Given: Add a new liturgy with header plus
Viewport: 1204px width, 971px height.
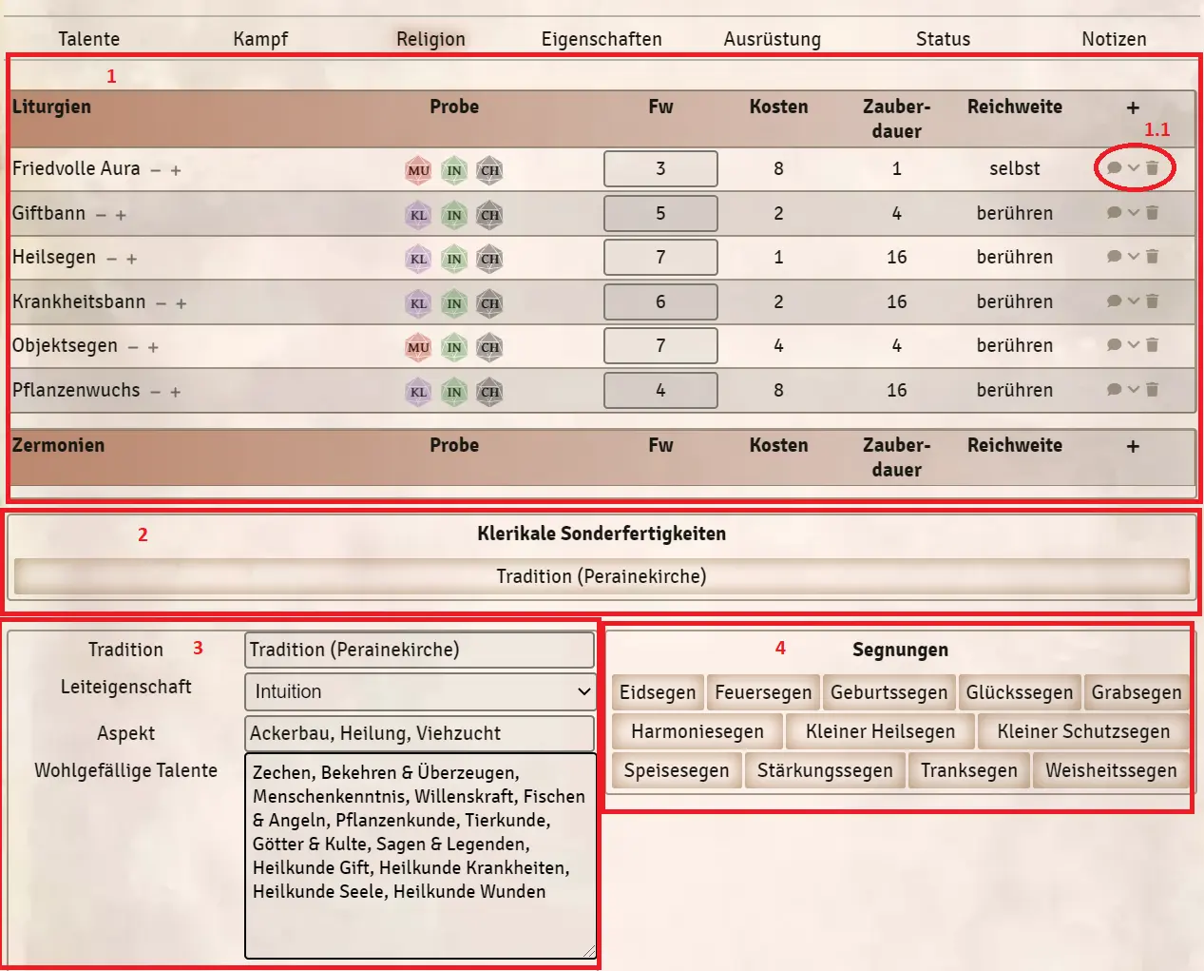Looking at the screenshot, I should click(1133, 107).
